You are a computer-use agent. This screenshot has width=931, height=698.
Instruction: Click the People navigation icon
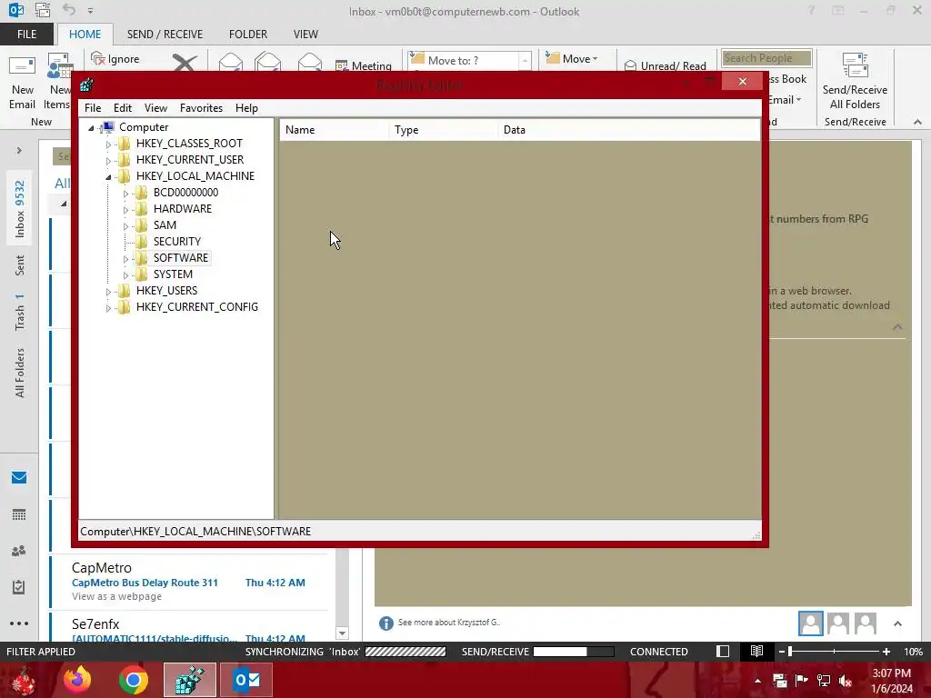click(19, 551)
